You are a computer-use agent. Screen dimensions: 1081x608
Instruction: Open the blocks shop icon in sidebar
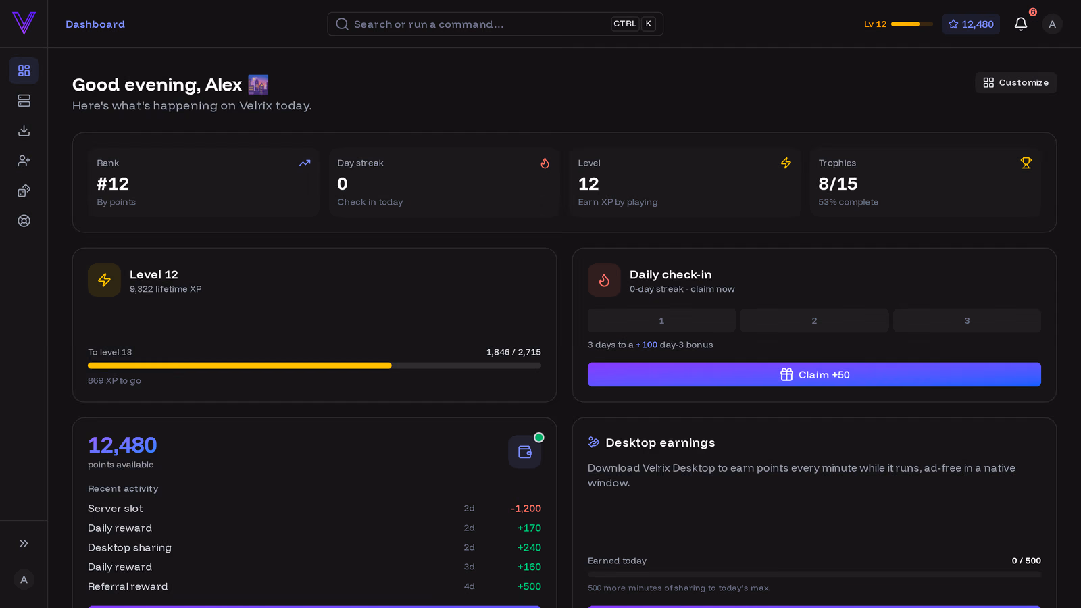tap(24, 191)
